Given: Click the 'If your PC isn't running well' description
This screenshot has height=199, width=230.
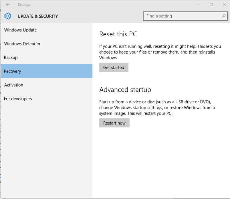Looking at the screenshot, I should pyautogui.click(x=160, y=52).
